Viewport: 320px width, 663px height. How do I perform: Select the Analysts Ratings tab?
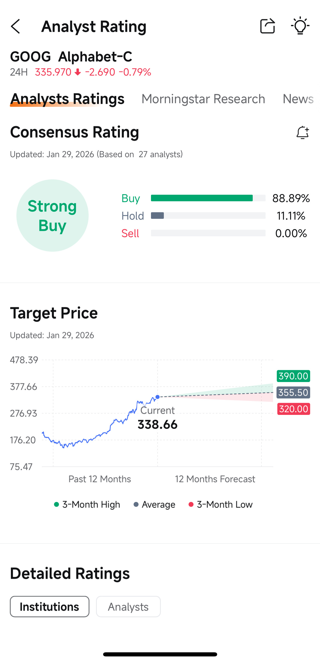67,99
